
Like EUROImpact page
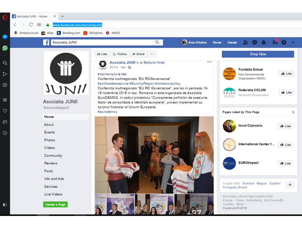[285, 163]
